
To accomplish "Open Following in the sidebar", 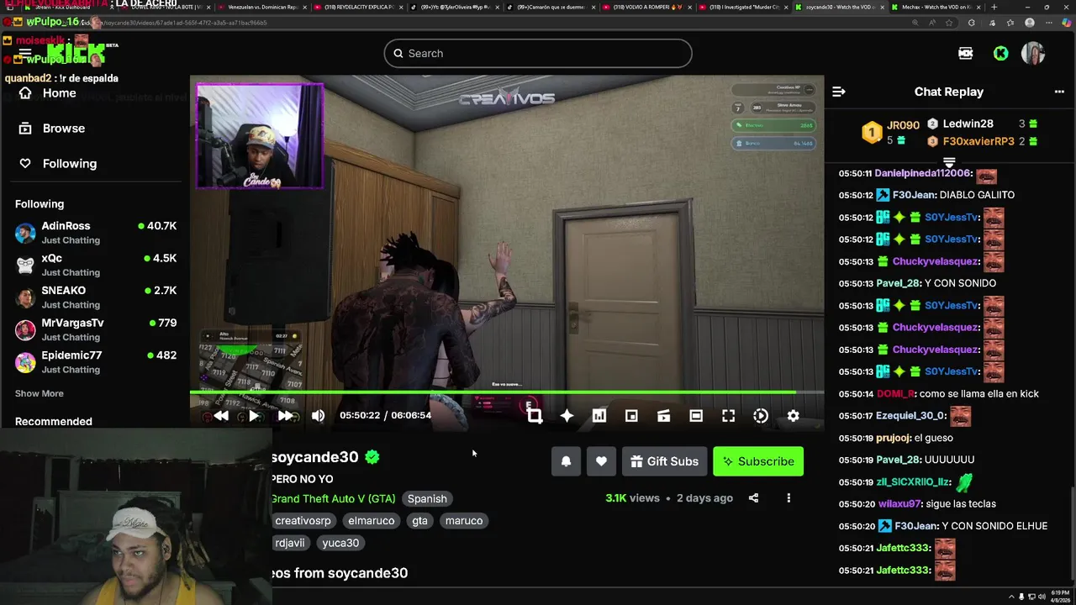I will pos(59,164).
